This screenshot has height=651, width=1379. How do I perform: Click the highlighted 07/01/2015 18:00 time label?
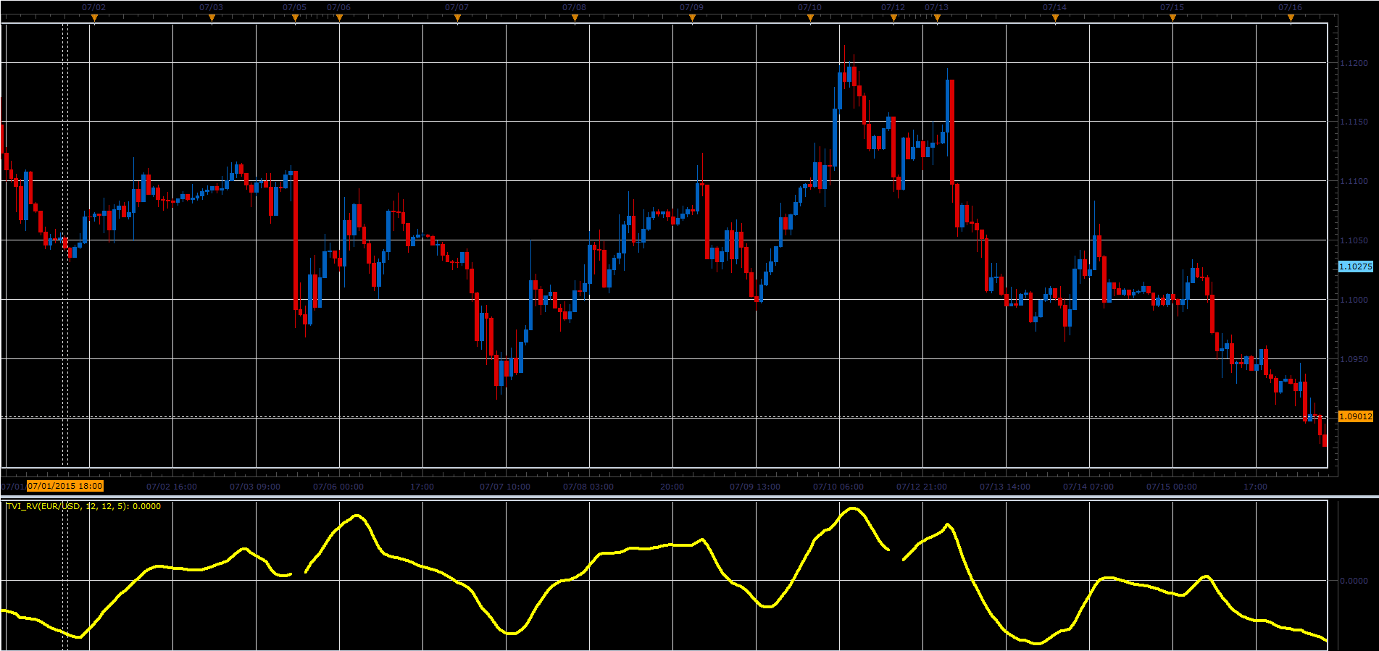[x=65, y=486]
